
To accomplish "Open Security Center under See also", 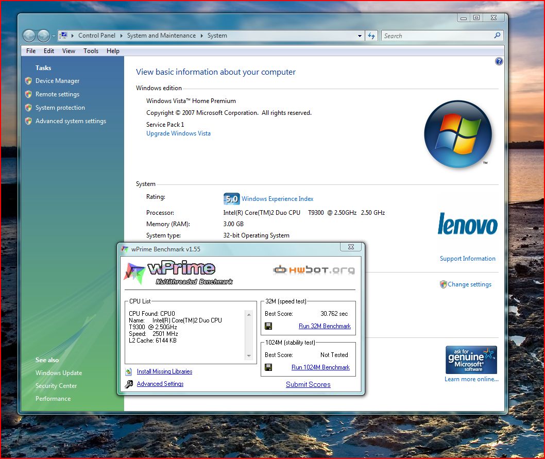I will (56, 386).
